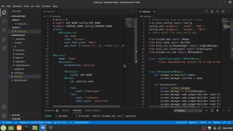Open the Selection menu
Viewport: 233px width, 131px height.
[17, 6]
